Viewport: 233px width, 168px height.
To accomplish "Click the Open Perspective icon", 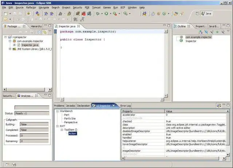I will pos(197,13).
